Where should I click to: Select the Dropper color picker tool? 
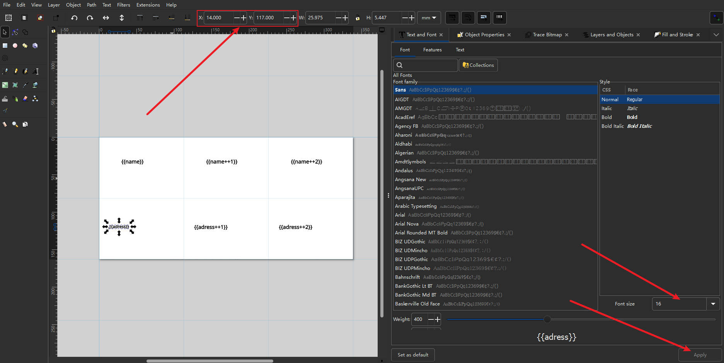[25, 85]
